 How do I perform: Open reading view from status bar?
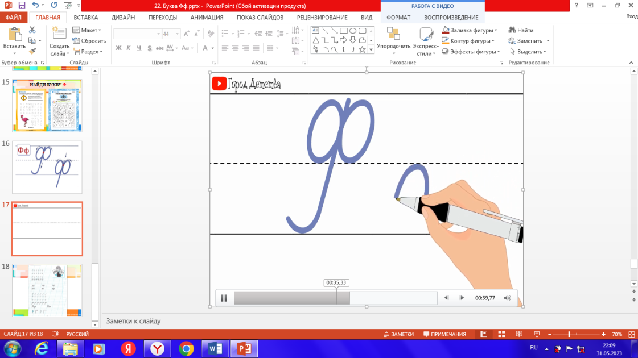pos(518,334)
